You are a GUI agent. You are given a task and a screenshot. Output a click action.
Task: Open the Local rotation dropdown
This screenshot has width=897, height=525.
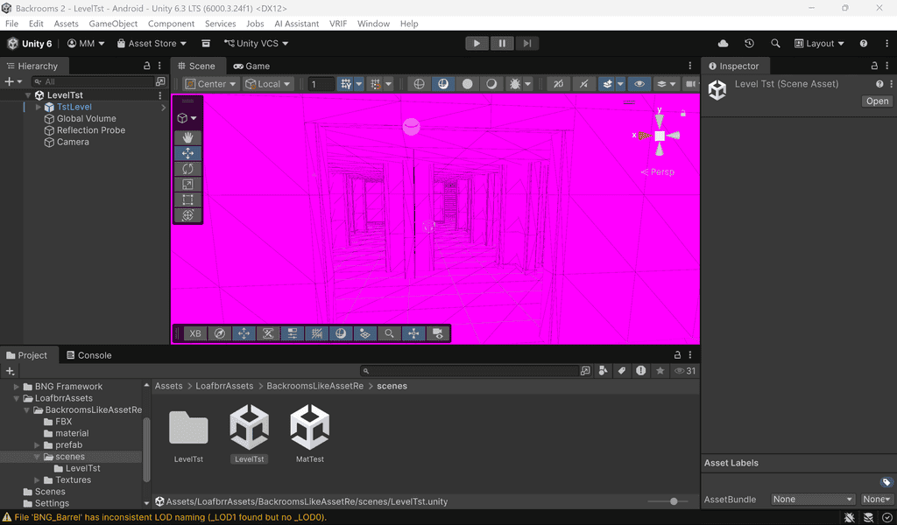tap(268, 84)
